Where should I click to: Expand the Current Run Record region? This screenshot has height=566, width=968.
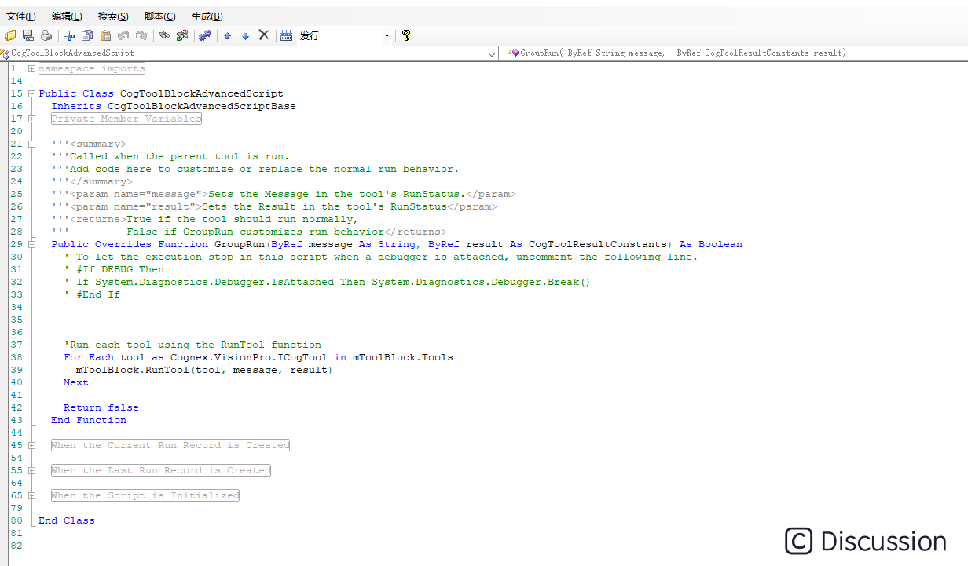point(31,445)
